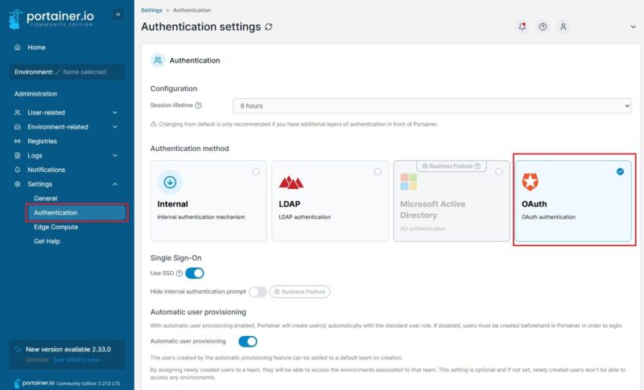
Task: Click the Home house icon
Action: pyautogui.click(x=17, y=47)
